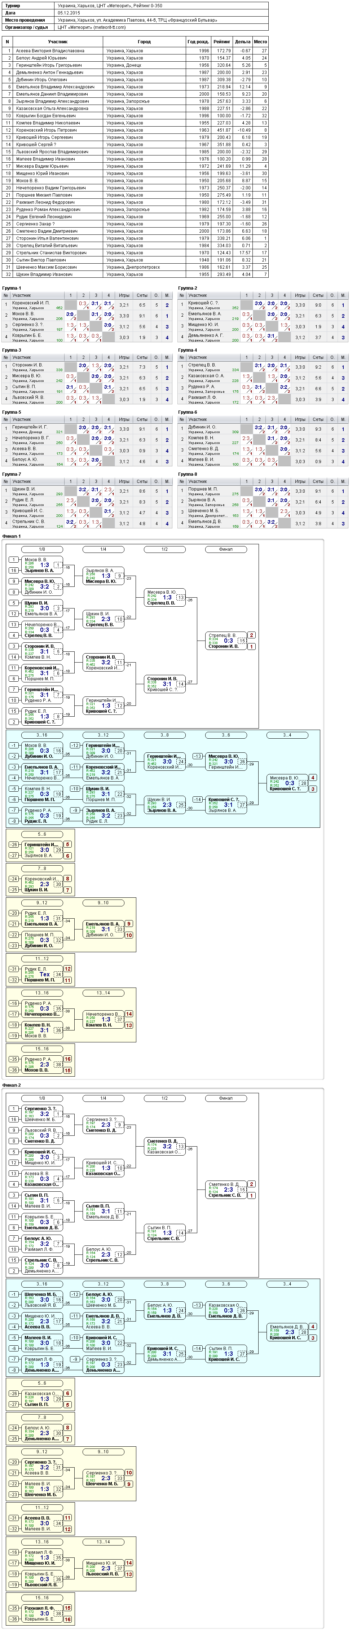
Task: Open the Группа-1 heading
Action: coord(12,288)
